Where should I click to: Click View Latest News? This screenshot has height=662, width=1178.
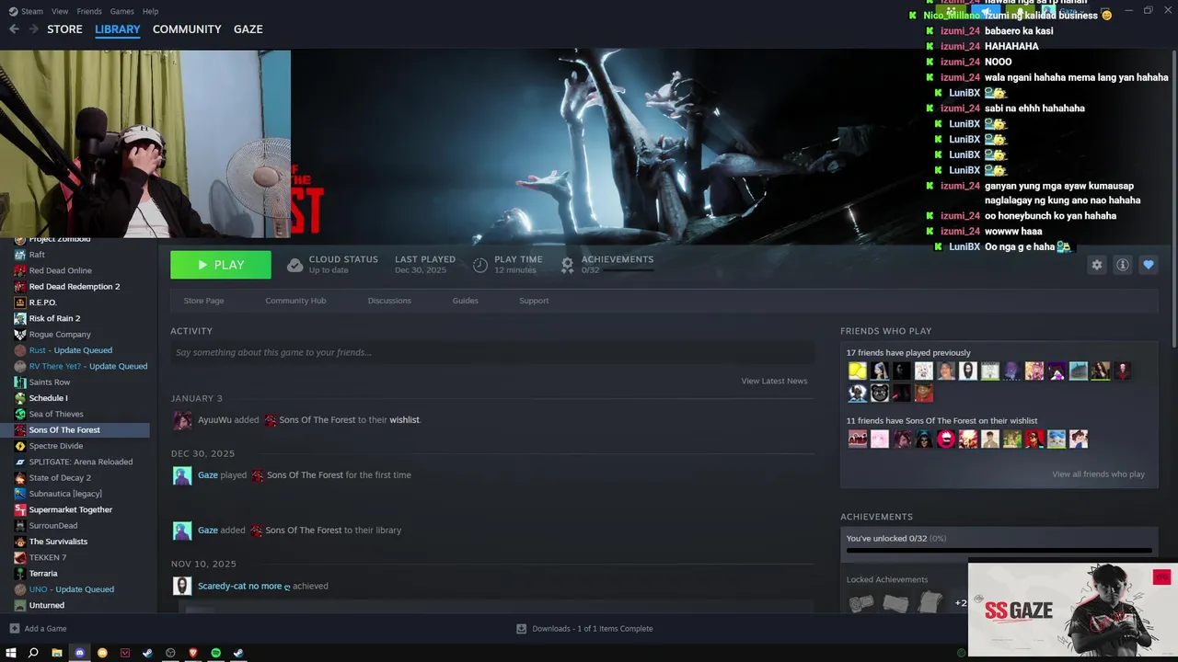(774, 381)
